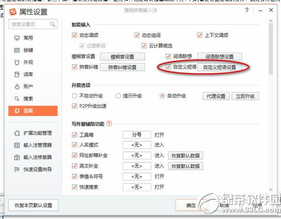Click the 按键 keyboard icon
The height and width of the screenshot is (219, 281).
tap(17, 50)
